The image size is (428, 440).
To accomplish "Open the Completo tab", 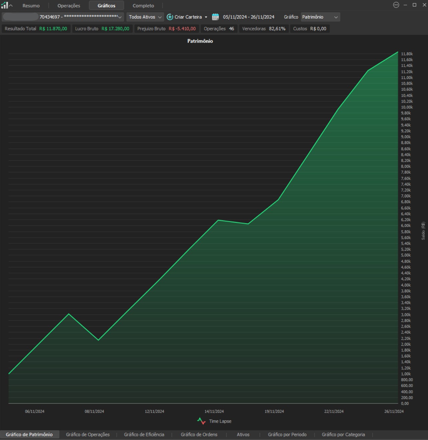I will click(x=143, y=6).
